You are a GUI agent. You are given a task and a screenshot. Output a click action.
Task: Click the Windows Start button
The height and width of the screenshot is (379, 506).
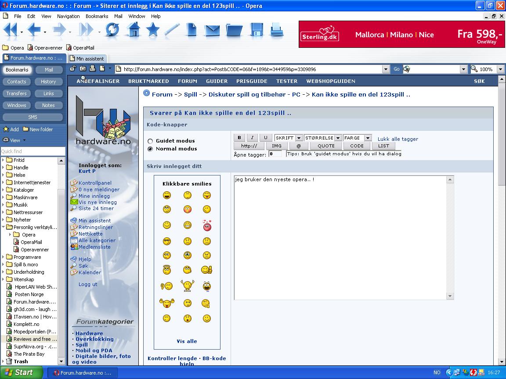coord(21,372)
